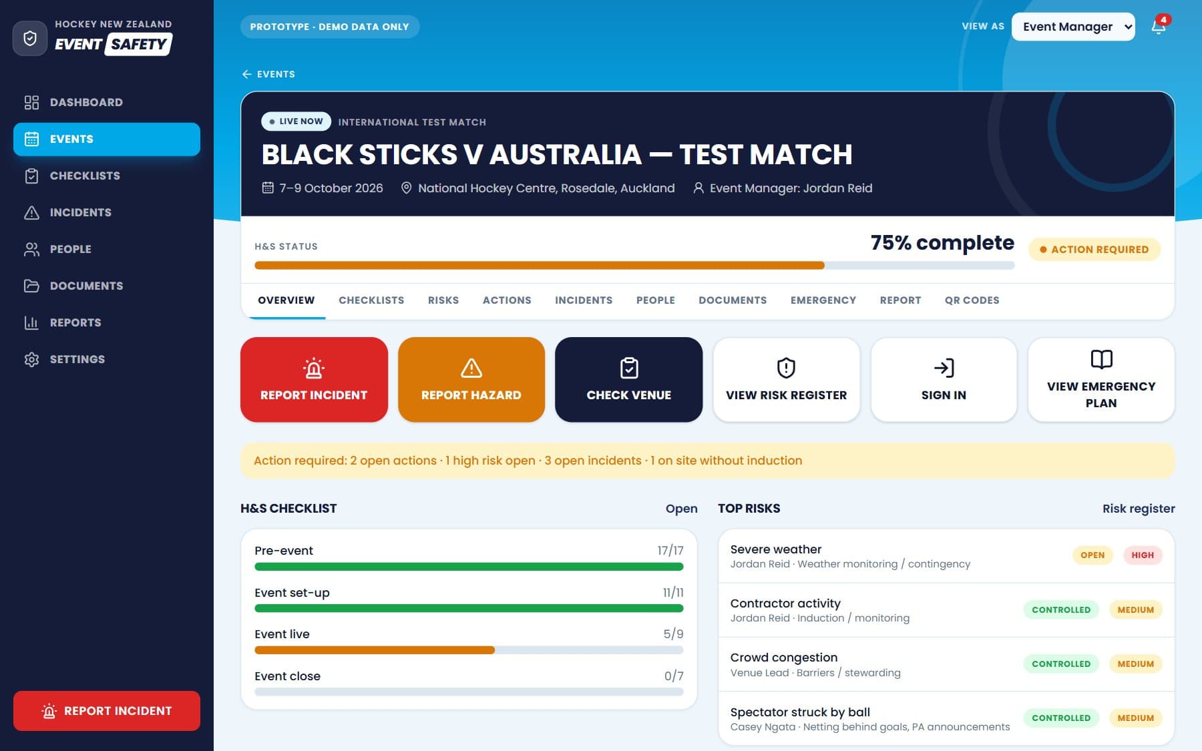Switch to the Risks tab

[x=443, y=300]
